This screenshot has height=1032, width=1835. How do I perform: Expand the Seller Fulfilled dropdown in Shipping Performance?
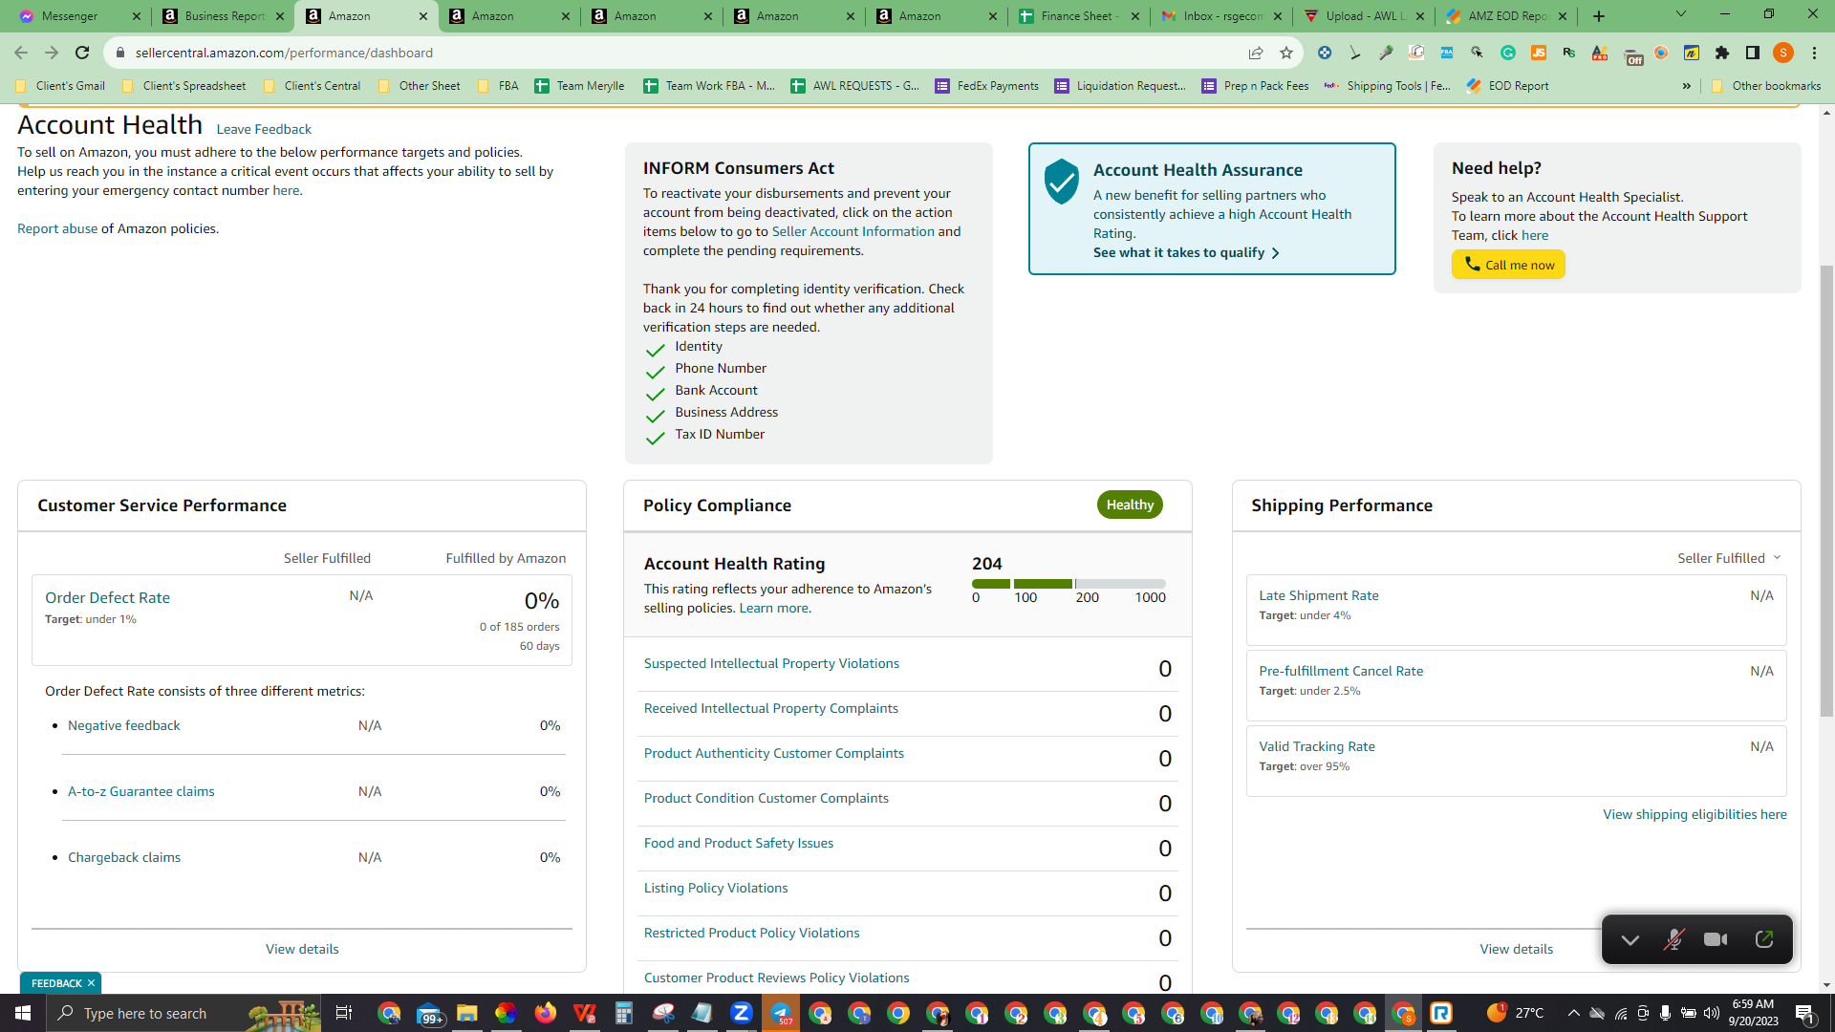point(1729,558)
